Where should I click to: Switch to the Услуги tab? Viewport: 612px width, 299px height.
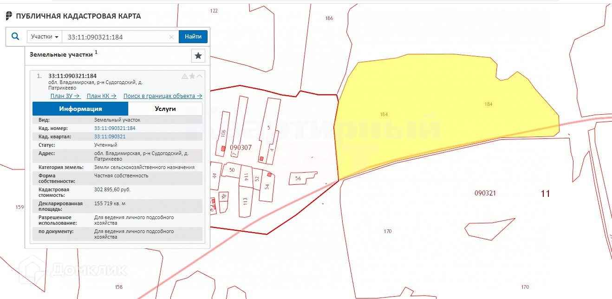[165, 109]
